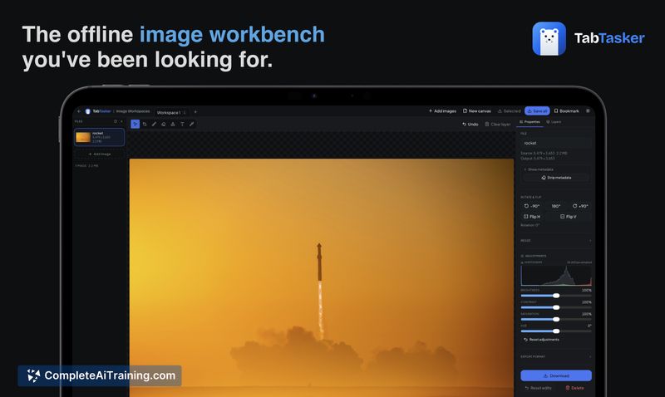Click the plus icon in Files panel header

tap(121, 121)
